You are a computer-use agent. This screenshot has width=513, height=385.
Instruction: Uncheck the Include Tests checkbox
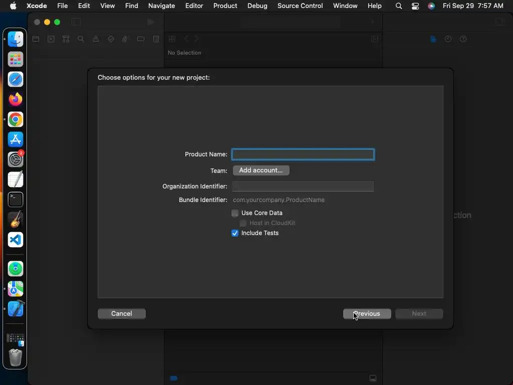tap(235, 233)
